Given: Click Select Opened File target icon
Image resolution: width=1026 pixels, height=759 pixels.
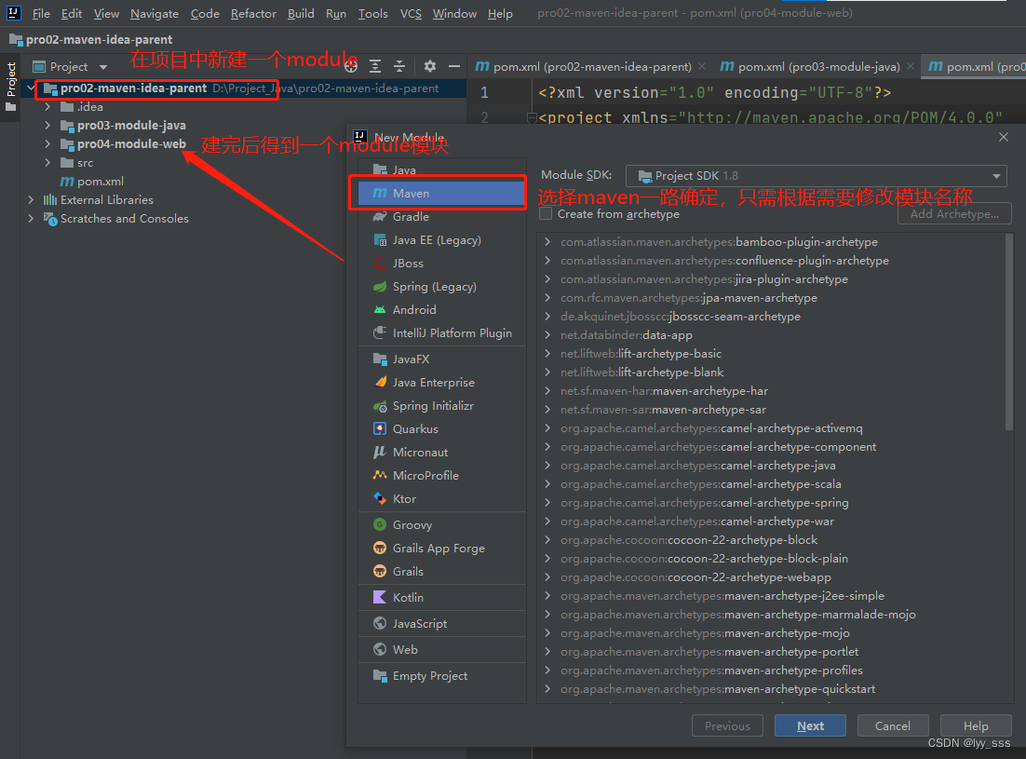Looking at the screenshot, I should [351, 66].
